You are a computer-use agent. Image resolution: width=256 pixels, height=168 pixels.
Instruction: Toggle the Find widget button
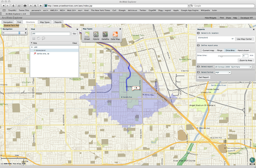(19, 22)
